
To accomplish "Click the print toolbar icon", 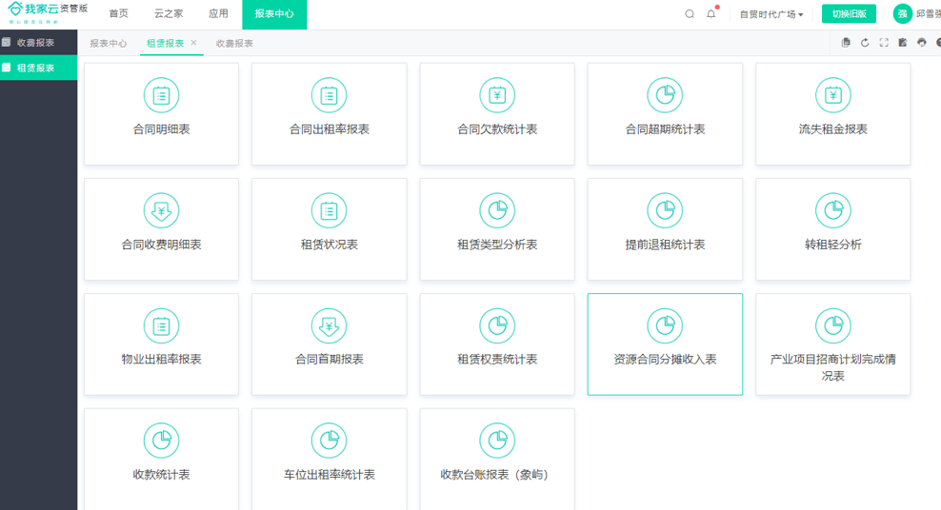I will point(922,43).
